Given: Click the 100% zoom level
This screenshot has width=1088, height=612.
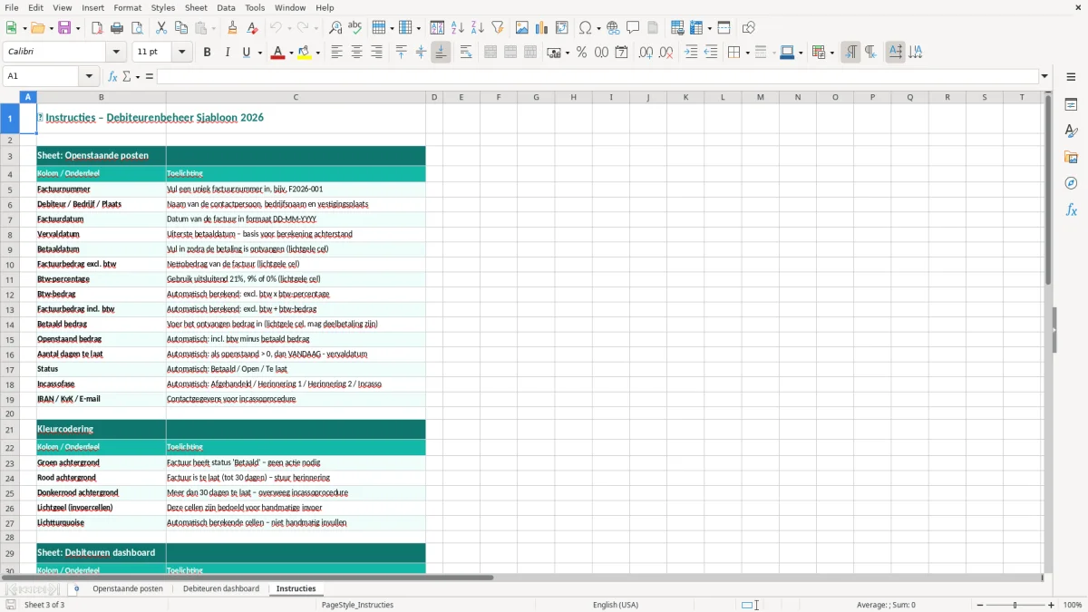Looking at the screenshot, I should tap(1073, 605).
